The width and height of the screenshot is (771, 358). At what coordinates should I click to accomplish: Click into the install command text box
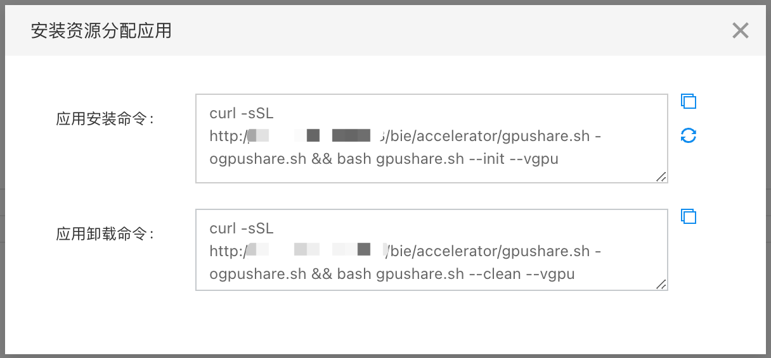[432, 139]
